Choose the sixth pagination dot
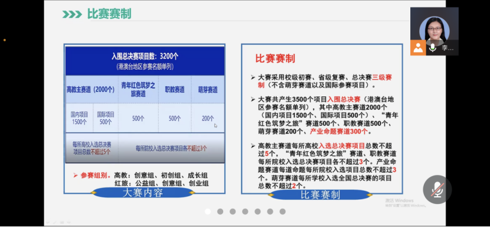This screenshot has height=227, width=490. (x=270, y=212)
